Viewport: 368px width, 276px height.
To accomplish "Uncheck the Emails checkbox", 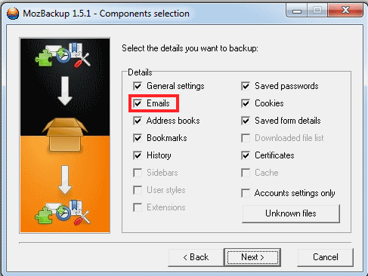I will (x=138, y=103).
